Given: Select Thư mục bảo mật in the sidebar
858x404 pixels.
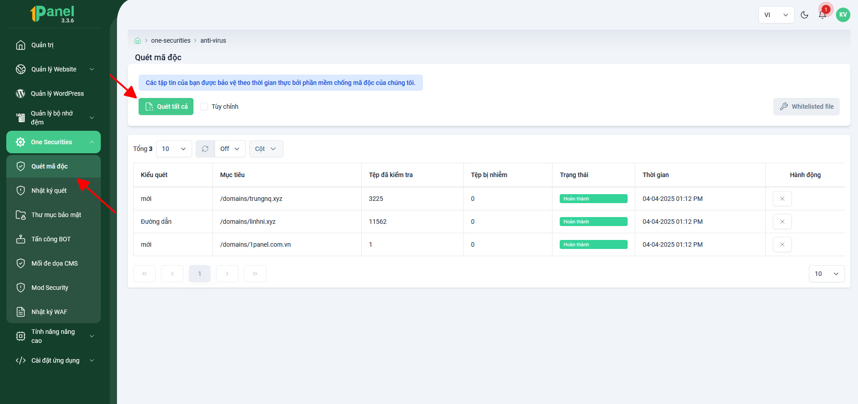Looking at the screenshot, I should (54, 215).
